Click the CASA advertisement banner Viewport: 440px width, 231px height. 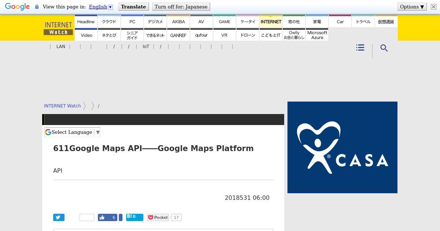(x=342, y=147)
